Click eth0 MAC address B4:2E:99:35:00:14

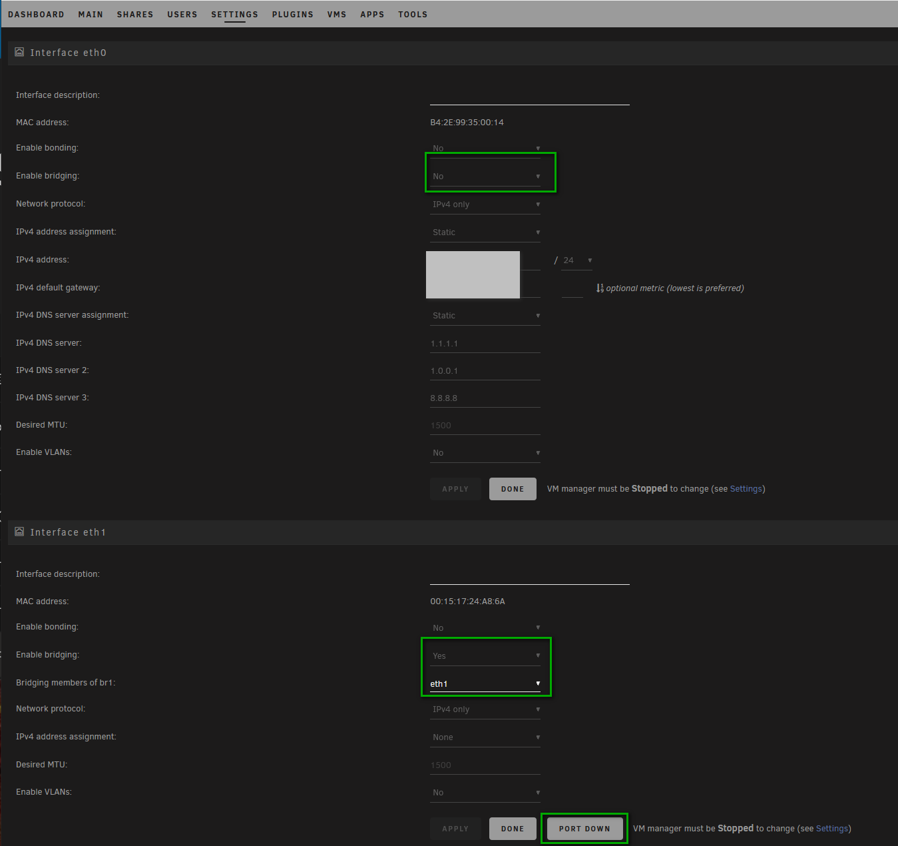click(x=467, y=123)
